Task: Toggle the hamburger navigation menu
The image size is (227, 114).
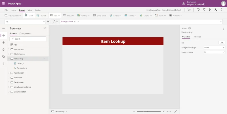Action: click(x=3, y=28)
